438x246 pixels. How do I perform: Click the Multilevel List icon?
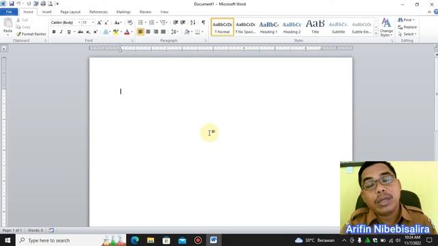[x=163, y=23]
